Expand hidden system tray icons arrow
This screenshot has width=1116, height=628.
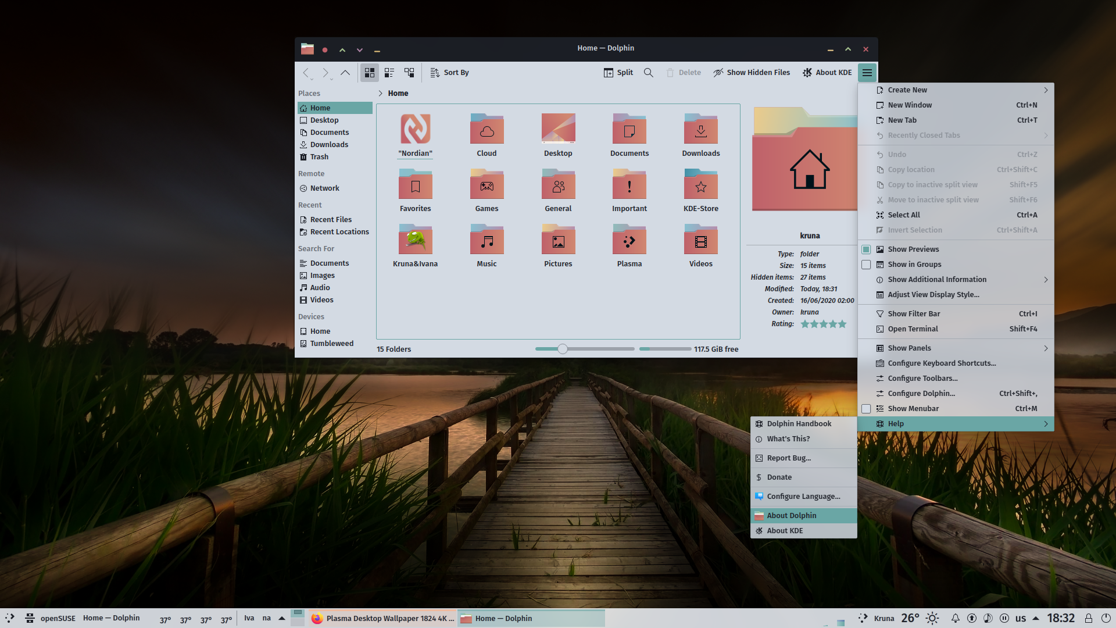tap(1035, 618)
